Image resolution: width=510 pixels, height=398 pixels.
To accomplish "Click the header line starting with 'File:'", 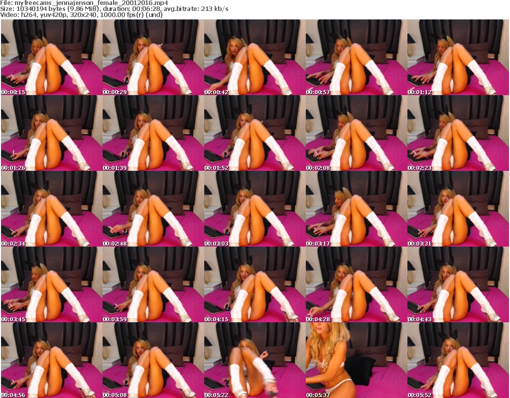I will pyautogui.click(x=84, y=3).
